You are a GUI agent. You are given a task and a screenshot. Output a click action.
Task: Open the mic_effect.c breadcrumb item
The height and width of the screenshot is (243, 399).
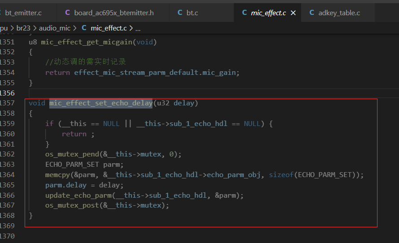108,28
